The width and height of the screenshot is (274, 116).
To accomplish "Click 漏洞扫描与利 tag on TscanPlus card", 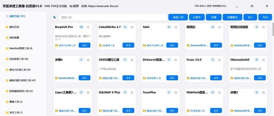I will pyautogui.click(x=155, y=111).
